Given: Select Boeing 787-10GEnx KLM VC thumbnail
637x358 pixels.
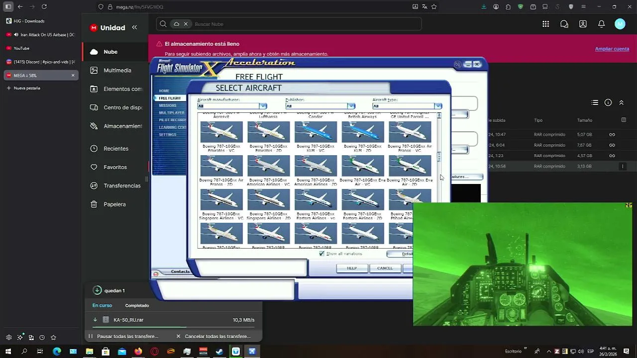Looking at the screenshot, I should (x=316, y=132).
